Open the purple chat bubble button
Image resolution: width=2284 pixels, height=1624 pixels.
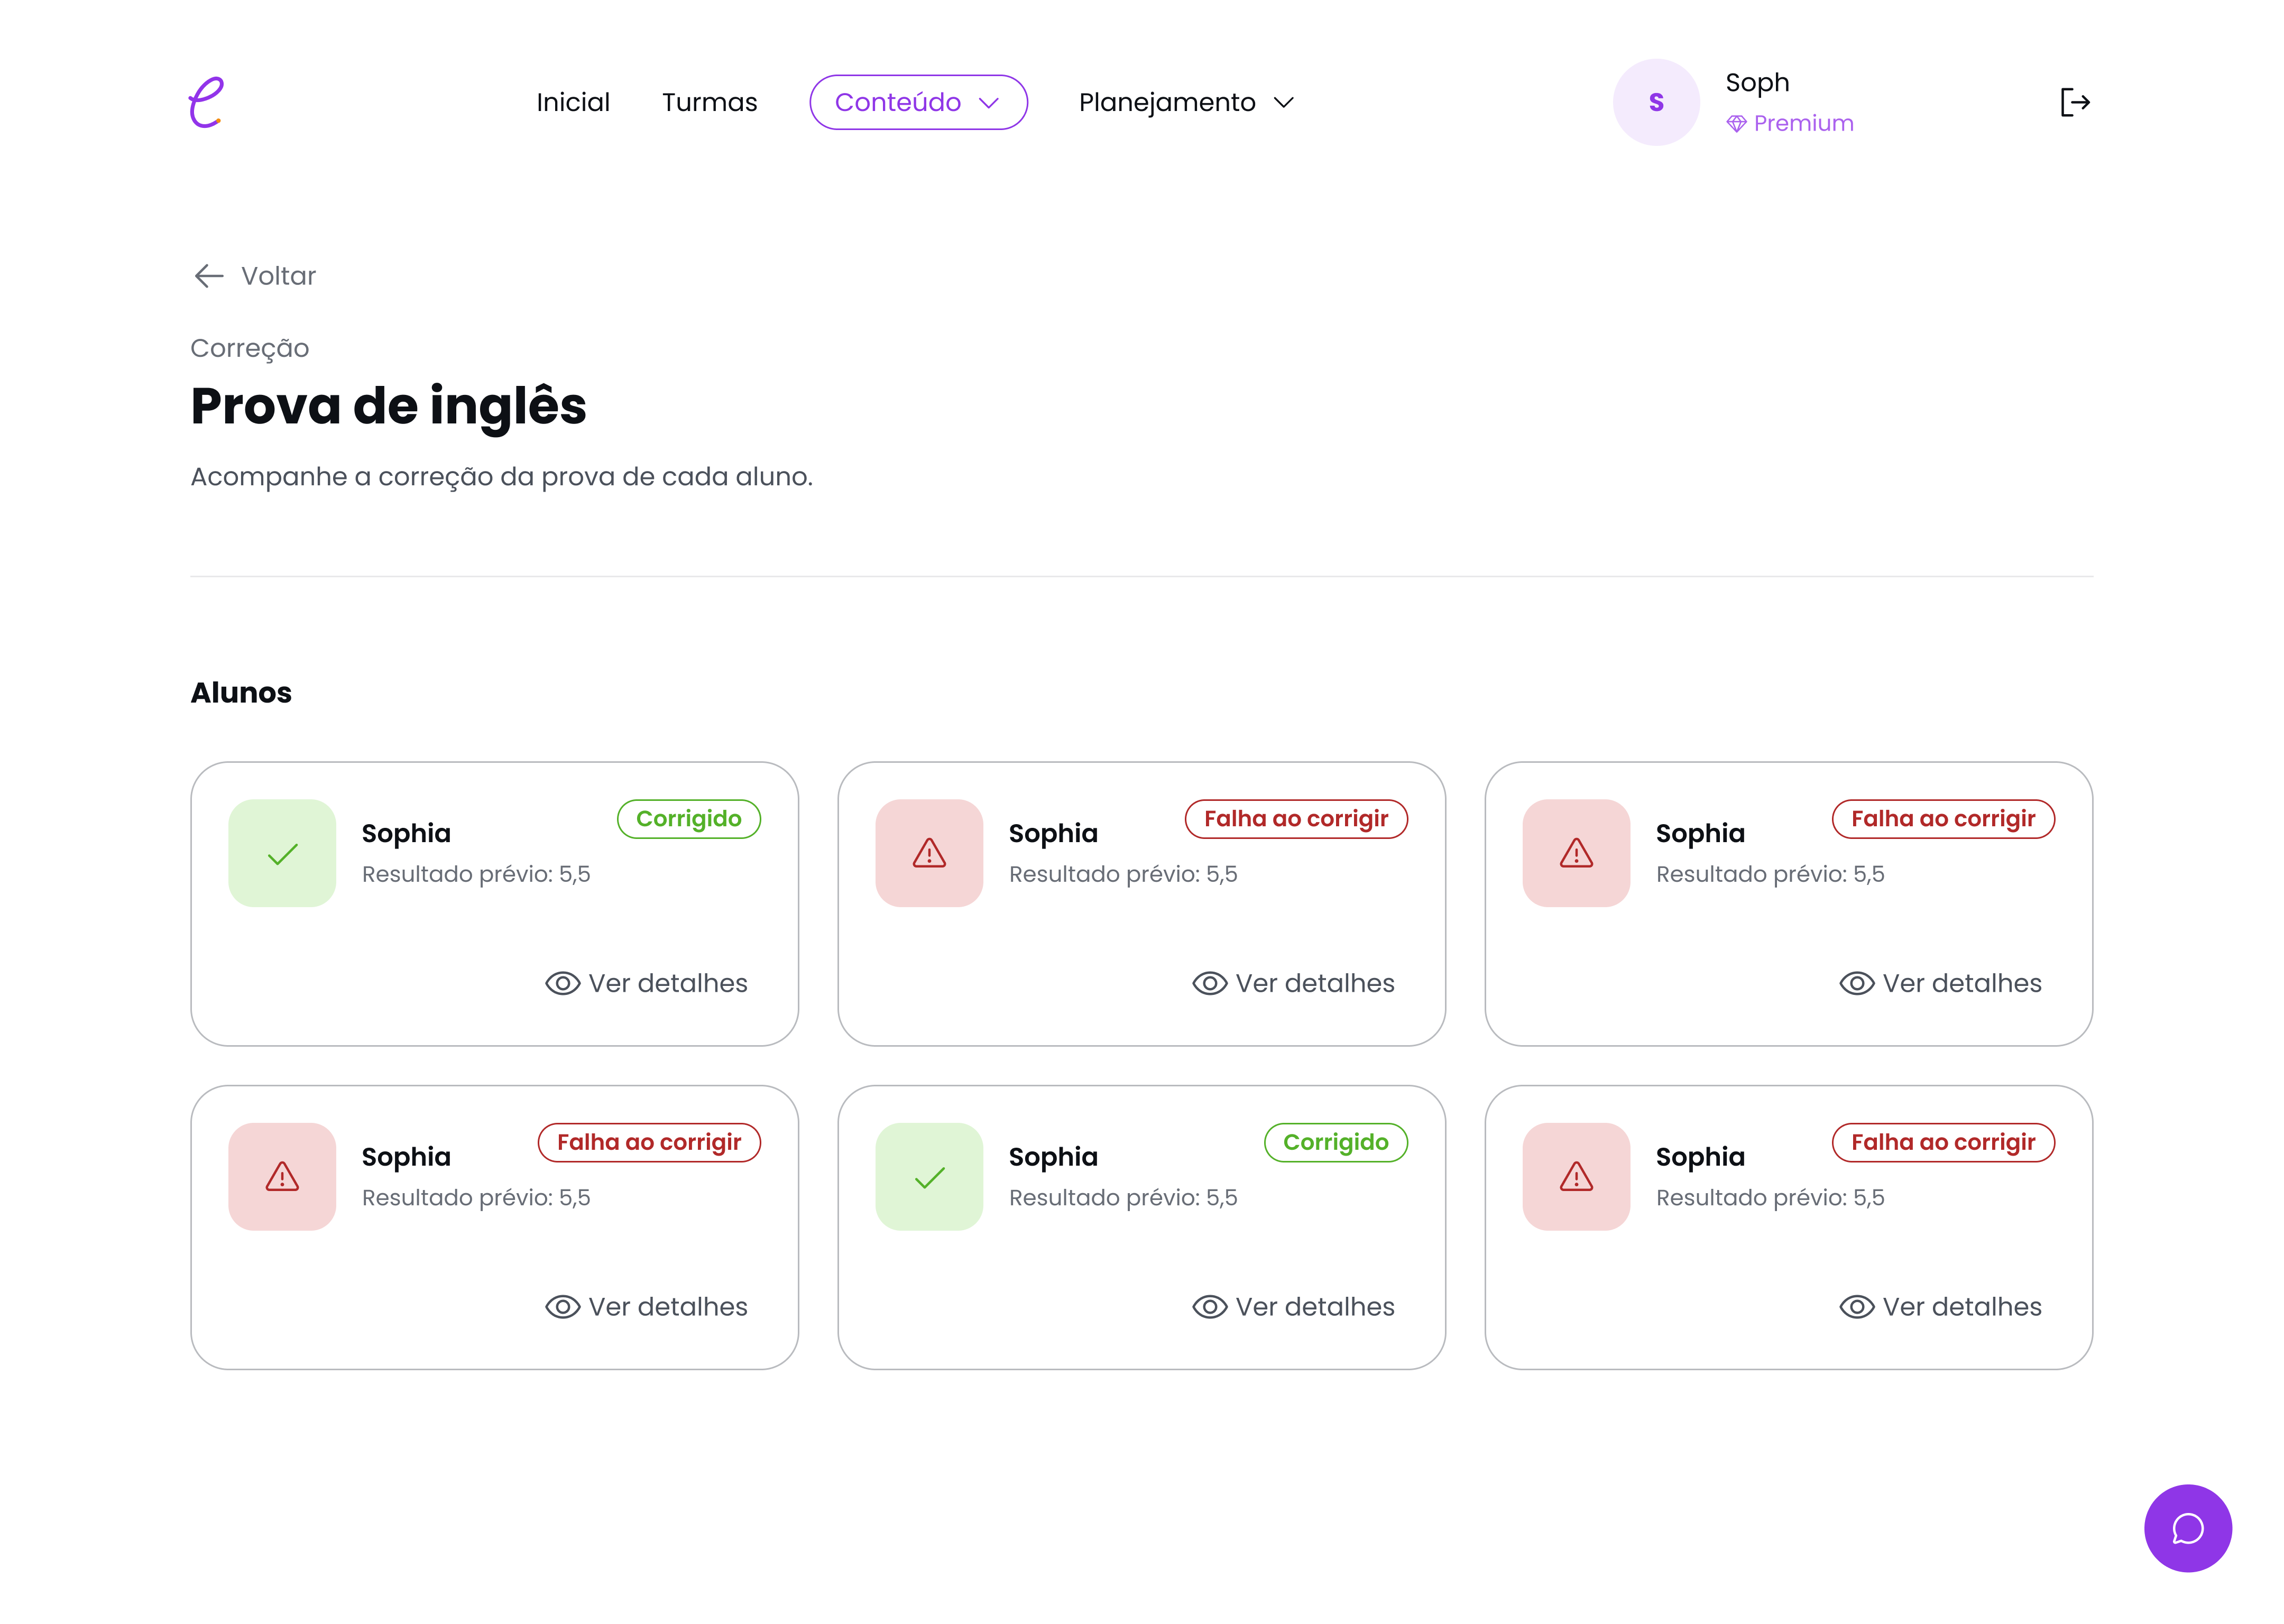pyautogui.click(x=2187, y=1528)
